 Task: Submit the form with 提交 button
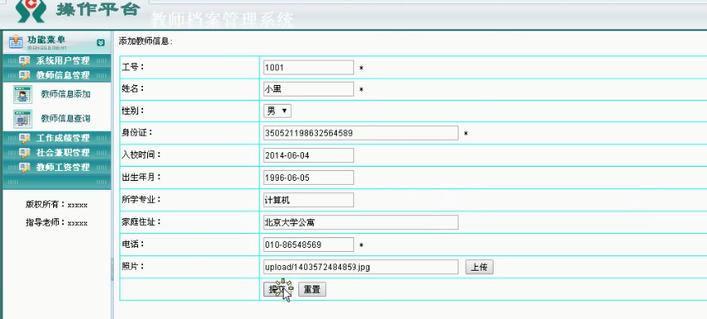click(278, 290)
